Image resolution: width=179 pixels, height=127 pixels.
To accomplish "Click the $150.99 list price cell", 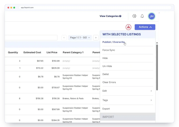I will pos(56,61).
